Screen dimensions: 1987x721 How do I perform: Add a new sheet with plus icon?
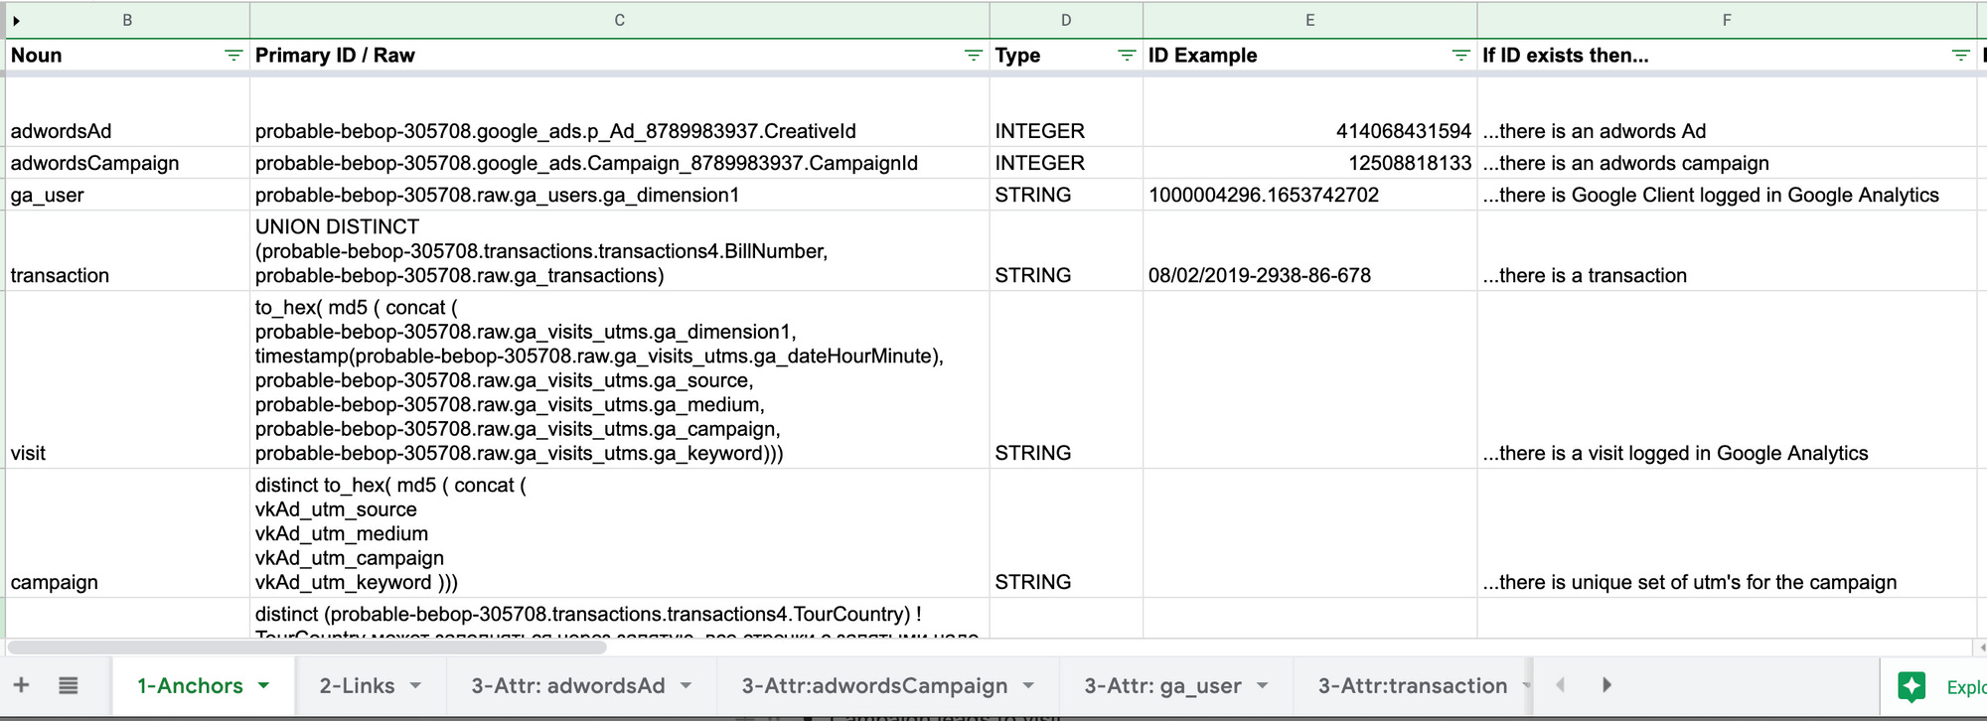click(x=21, y=685)
